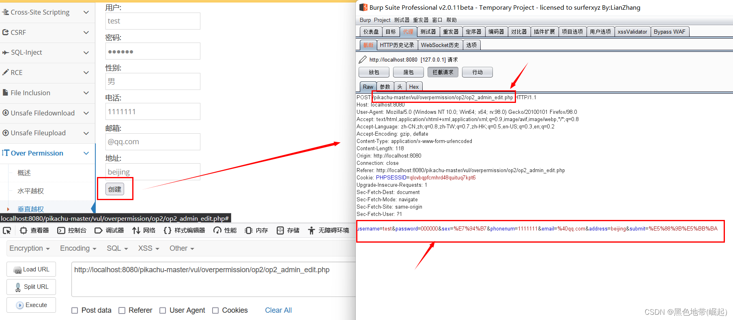Image resolution: width=733 pixels, height=320 pixels.
Task: Open the 存储 storage panel
Action: [x=288, y=230]
